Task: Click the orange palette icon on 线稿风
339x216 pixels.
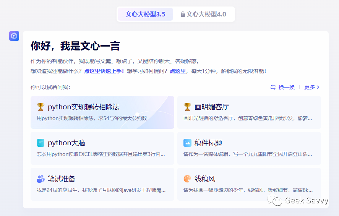Action: [187, 179]
